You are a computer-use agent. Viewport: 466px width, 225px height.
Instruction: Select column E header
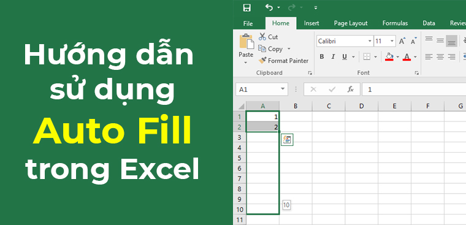(x=394, y=106)
